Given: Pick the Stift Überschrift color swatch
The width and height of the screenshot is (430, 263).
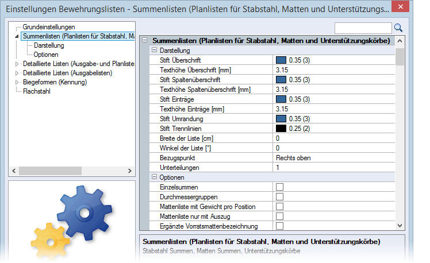Looking at the screenshot, I should [281, 60].
